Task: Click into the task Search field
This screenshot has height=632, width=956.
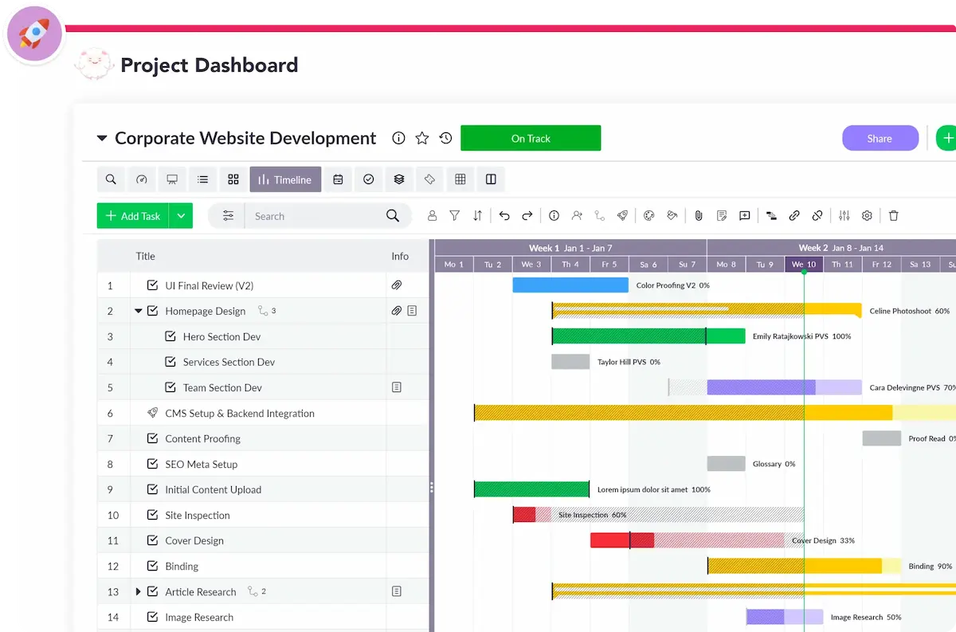Action: tap(315, 216)
